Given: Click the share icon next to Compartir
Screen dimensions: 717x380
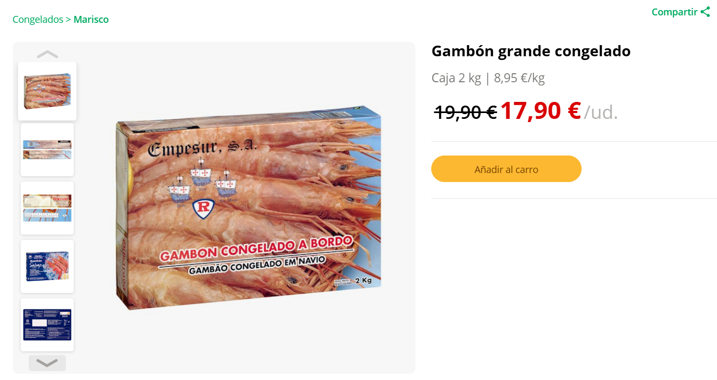Looking at the screenshot, I should [x=705, y=12].
